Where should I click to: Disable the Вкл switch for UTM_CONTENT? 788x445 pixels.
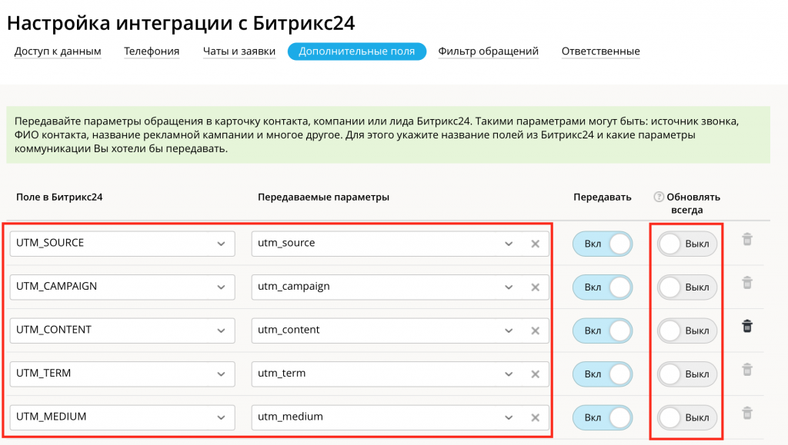tap(603, 330)
